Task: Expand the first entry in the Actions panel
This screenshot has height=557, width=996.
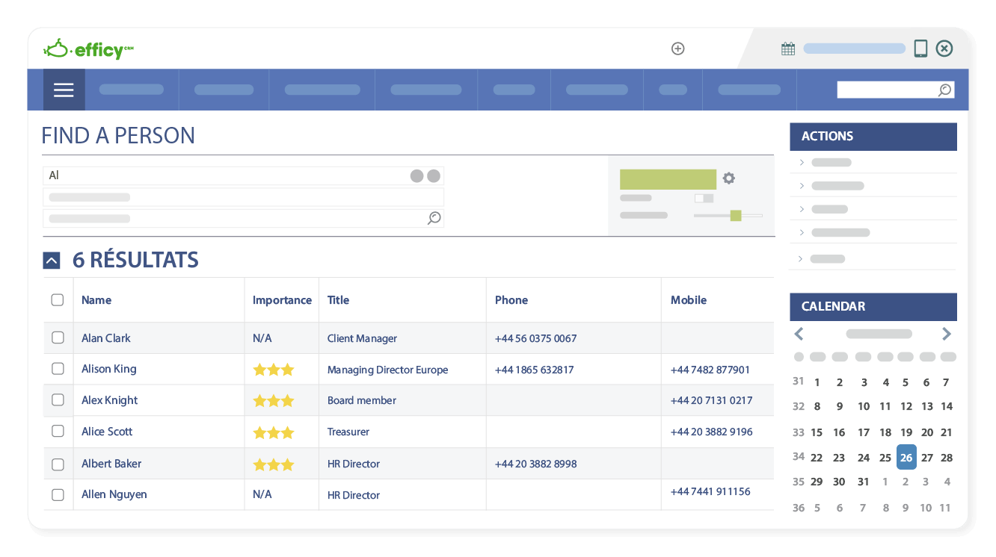Action: pyautogui.click(x=801, y=162)
